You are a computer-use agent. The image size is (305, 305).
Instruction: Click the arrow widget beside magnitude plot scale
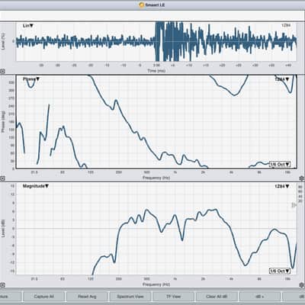coord(294,205)
